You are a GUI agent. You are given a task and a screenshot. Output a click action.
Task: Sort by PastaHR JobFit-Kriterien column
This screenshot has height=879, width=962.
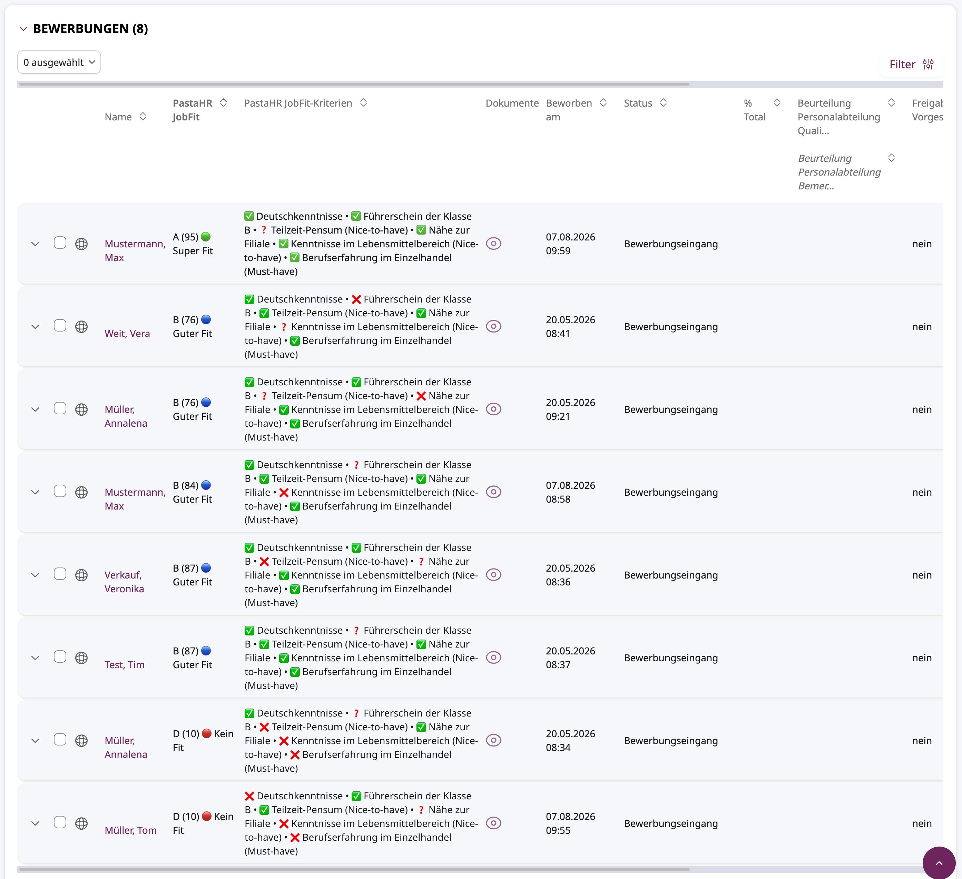(364, 102)
